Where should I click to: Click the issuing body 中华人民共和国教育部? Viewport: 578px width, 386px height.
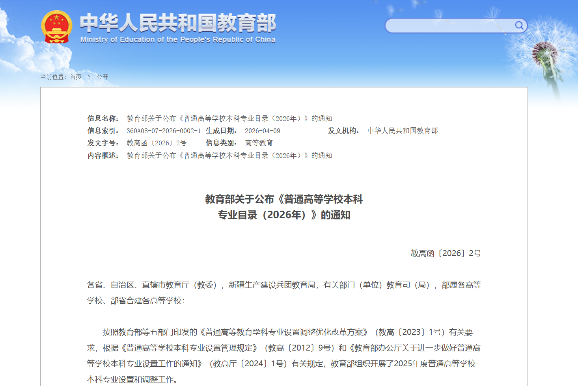point(403,131)
